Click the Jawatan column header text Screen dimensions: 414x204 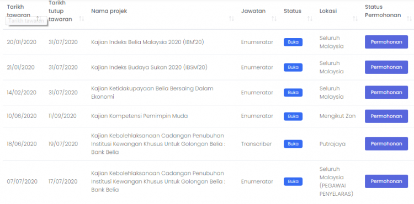tap(253, 11)
